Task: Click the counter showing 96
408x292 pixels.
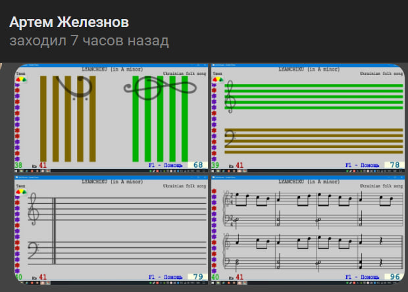Action: 395,277
